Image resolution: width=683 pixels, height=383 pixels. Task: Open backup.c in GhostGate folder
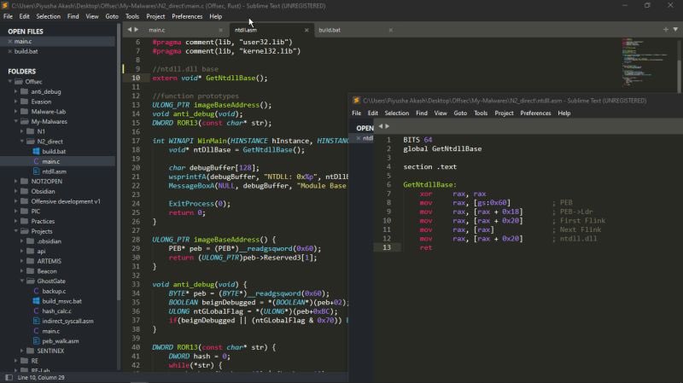coord(54,291)
